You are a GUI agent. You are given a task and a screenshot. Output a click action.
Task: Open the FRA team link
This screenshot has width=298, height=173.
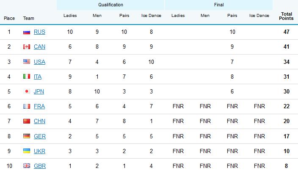pyautogui.click(x=39, y=107)
